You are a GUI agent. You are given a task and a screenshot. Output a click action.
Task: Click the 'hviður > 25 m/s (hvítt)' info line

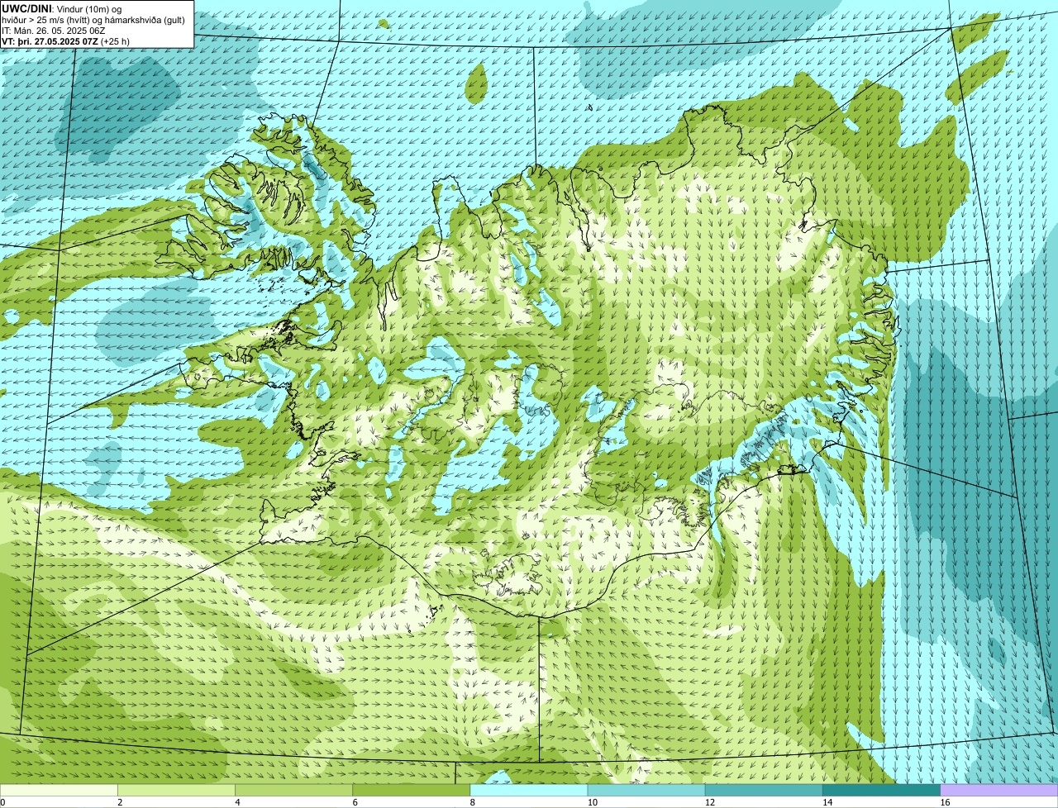[x=93, y=20]
